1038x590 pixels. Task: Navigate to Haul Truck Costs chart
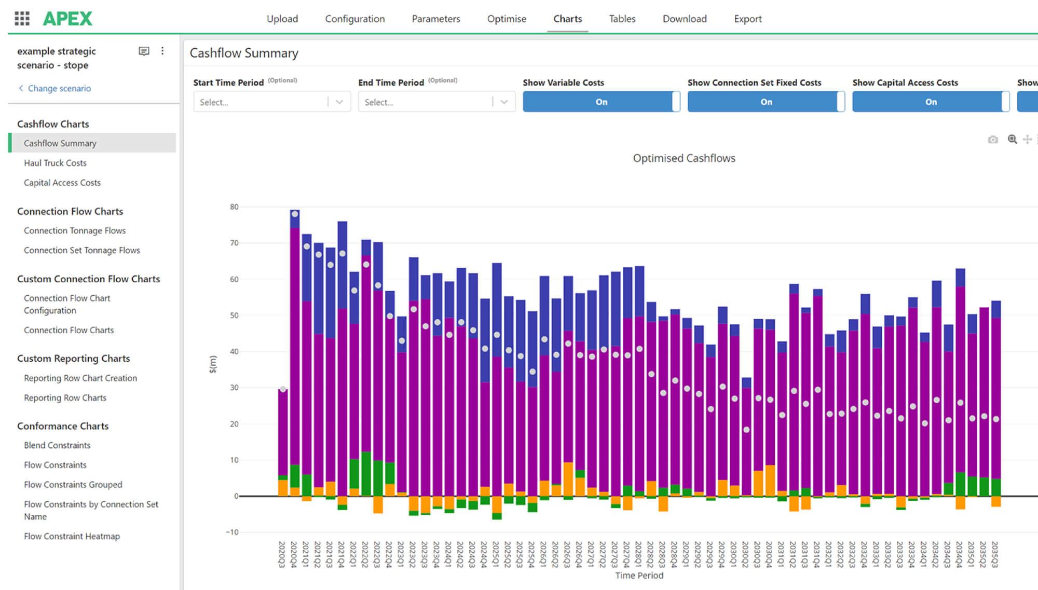pyautogui.click(x=55, y=162)
